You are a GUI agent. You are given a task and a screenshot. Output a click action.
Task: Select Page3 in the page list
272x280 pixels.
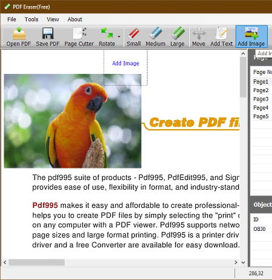point(261,99)
